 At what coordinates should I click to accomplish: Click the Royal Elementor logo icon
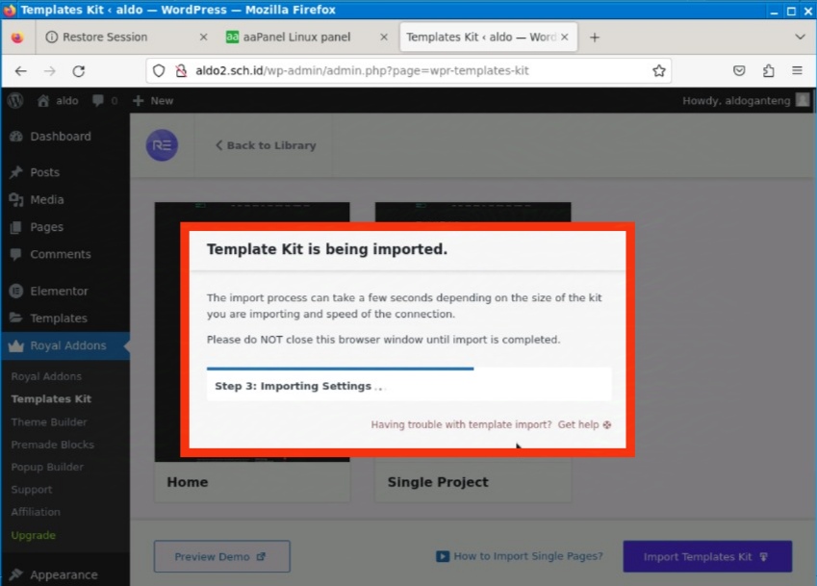[162, 145]
